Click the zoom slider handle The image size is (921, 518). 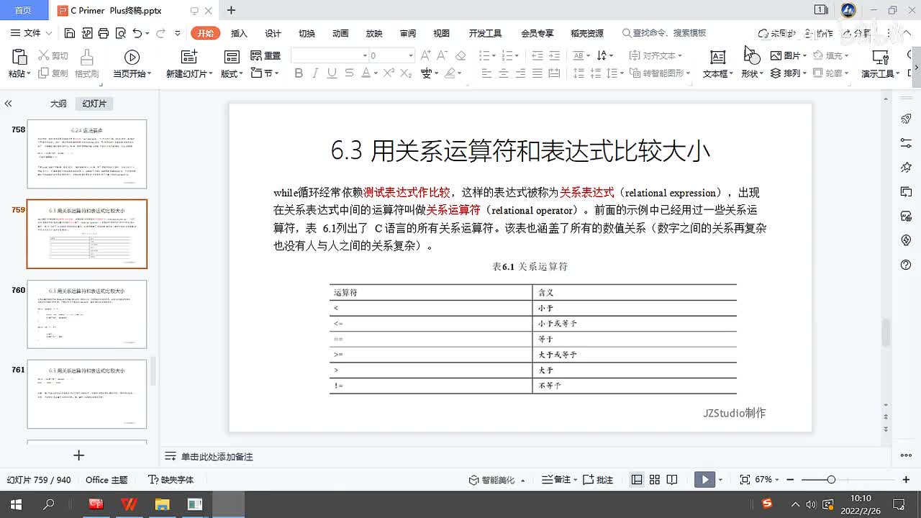pyautogui.click(x=831, y=479)
